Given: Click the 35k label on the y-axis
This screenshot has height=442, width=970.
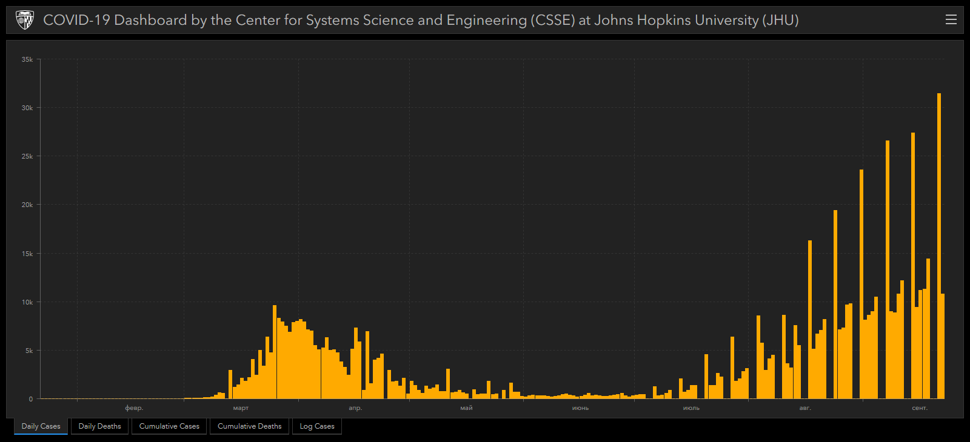Looking at the screenshot, I should (27, 59).
